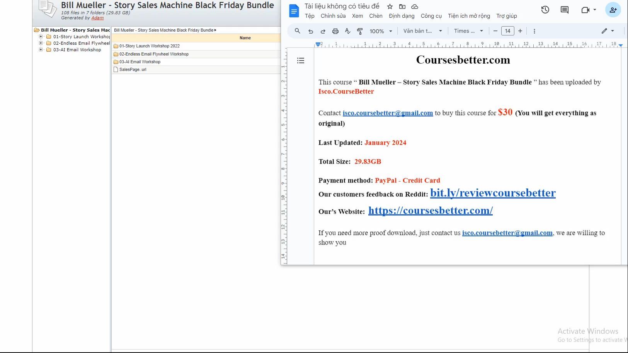Run spelling and grammar check
The image size is (628, 353).
click(347, 31)
